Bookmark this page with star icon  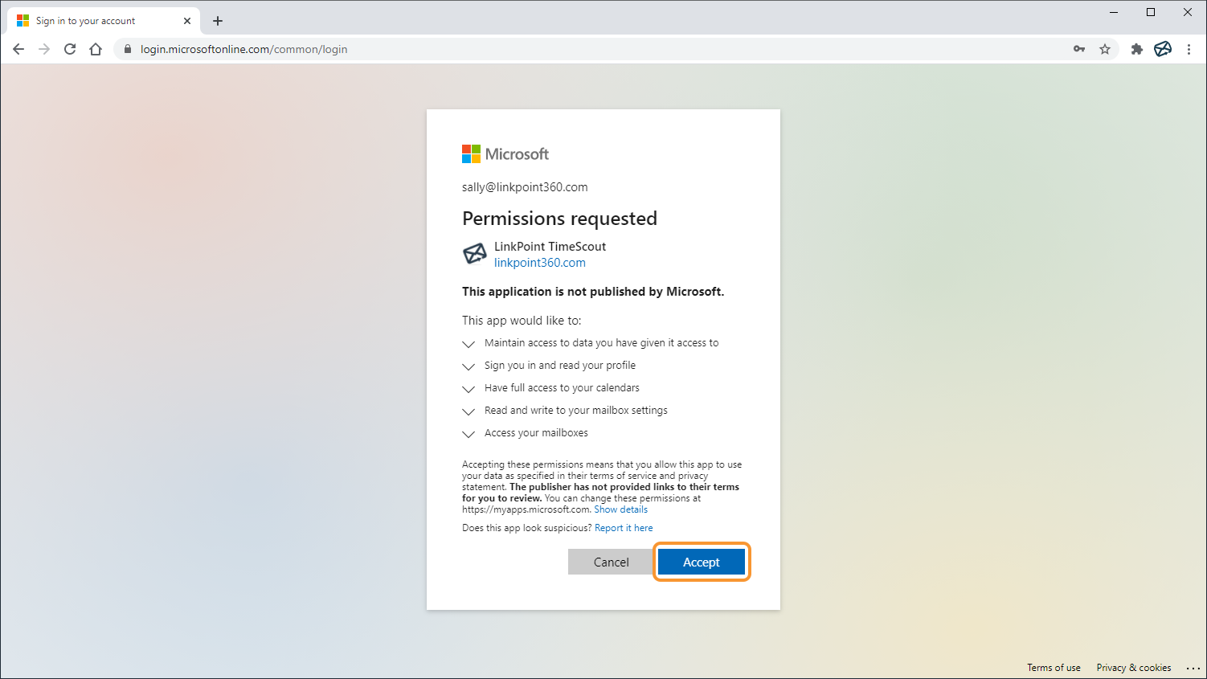tap(1105, 49)
